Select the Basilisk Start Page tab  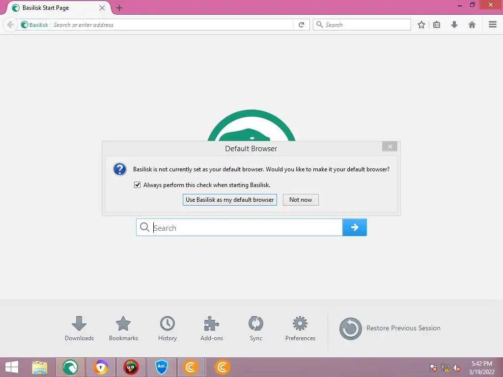tap(58, 8)
